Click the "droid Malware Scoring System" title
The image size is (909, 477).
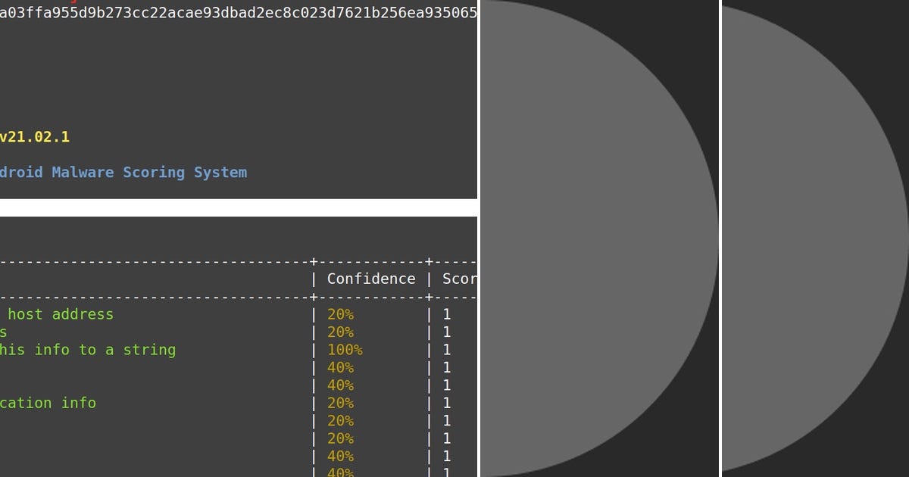pyautogui.click(x=123, y=173)
